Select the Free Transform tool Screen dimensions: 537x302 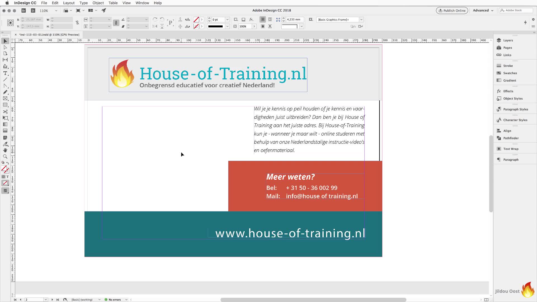5,118
